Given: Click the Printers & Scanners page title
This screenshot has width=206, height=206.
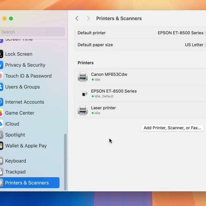Looking at the screenshot, I should (x=119, y=18).
